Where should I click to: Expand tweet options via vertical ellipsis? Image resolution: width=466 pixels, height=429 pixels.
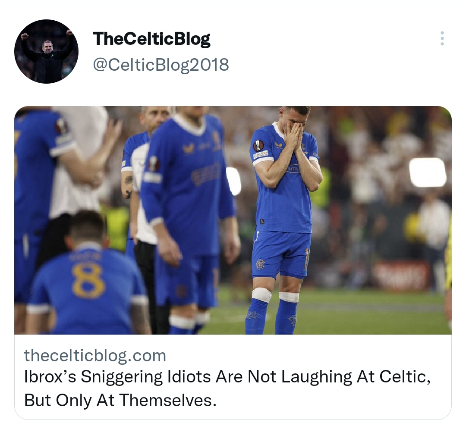pyautogui.click(x=442, y=38)
